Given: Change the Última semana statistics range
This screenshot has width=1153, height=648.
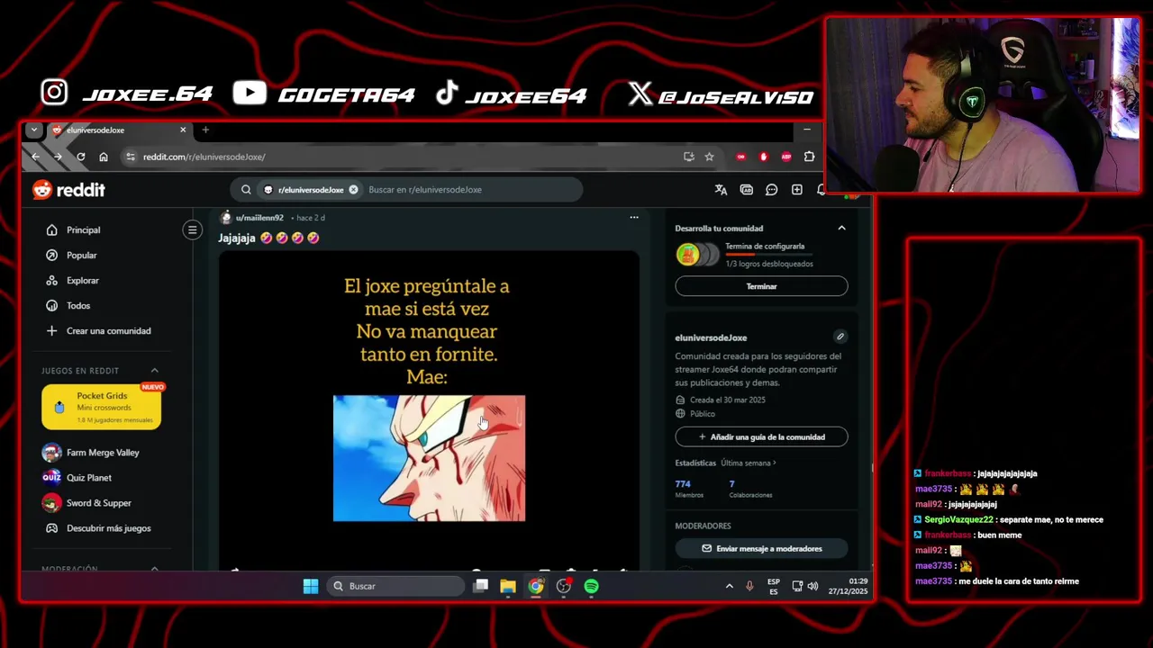Looking at the screenshot, I should click(748, 463).
